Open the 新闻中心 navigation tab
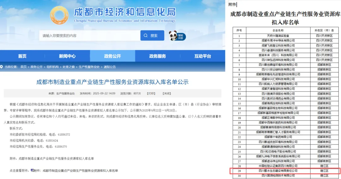The image size is (341, 179). [x=67, y=56]
